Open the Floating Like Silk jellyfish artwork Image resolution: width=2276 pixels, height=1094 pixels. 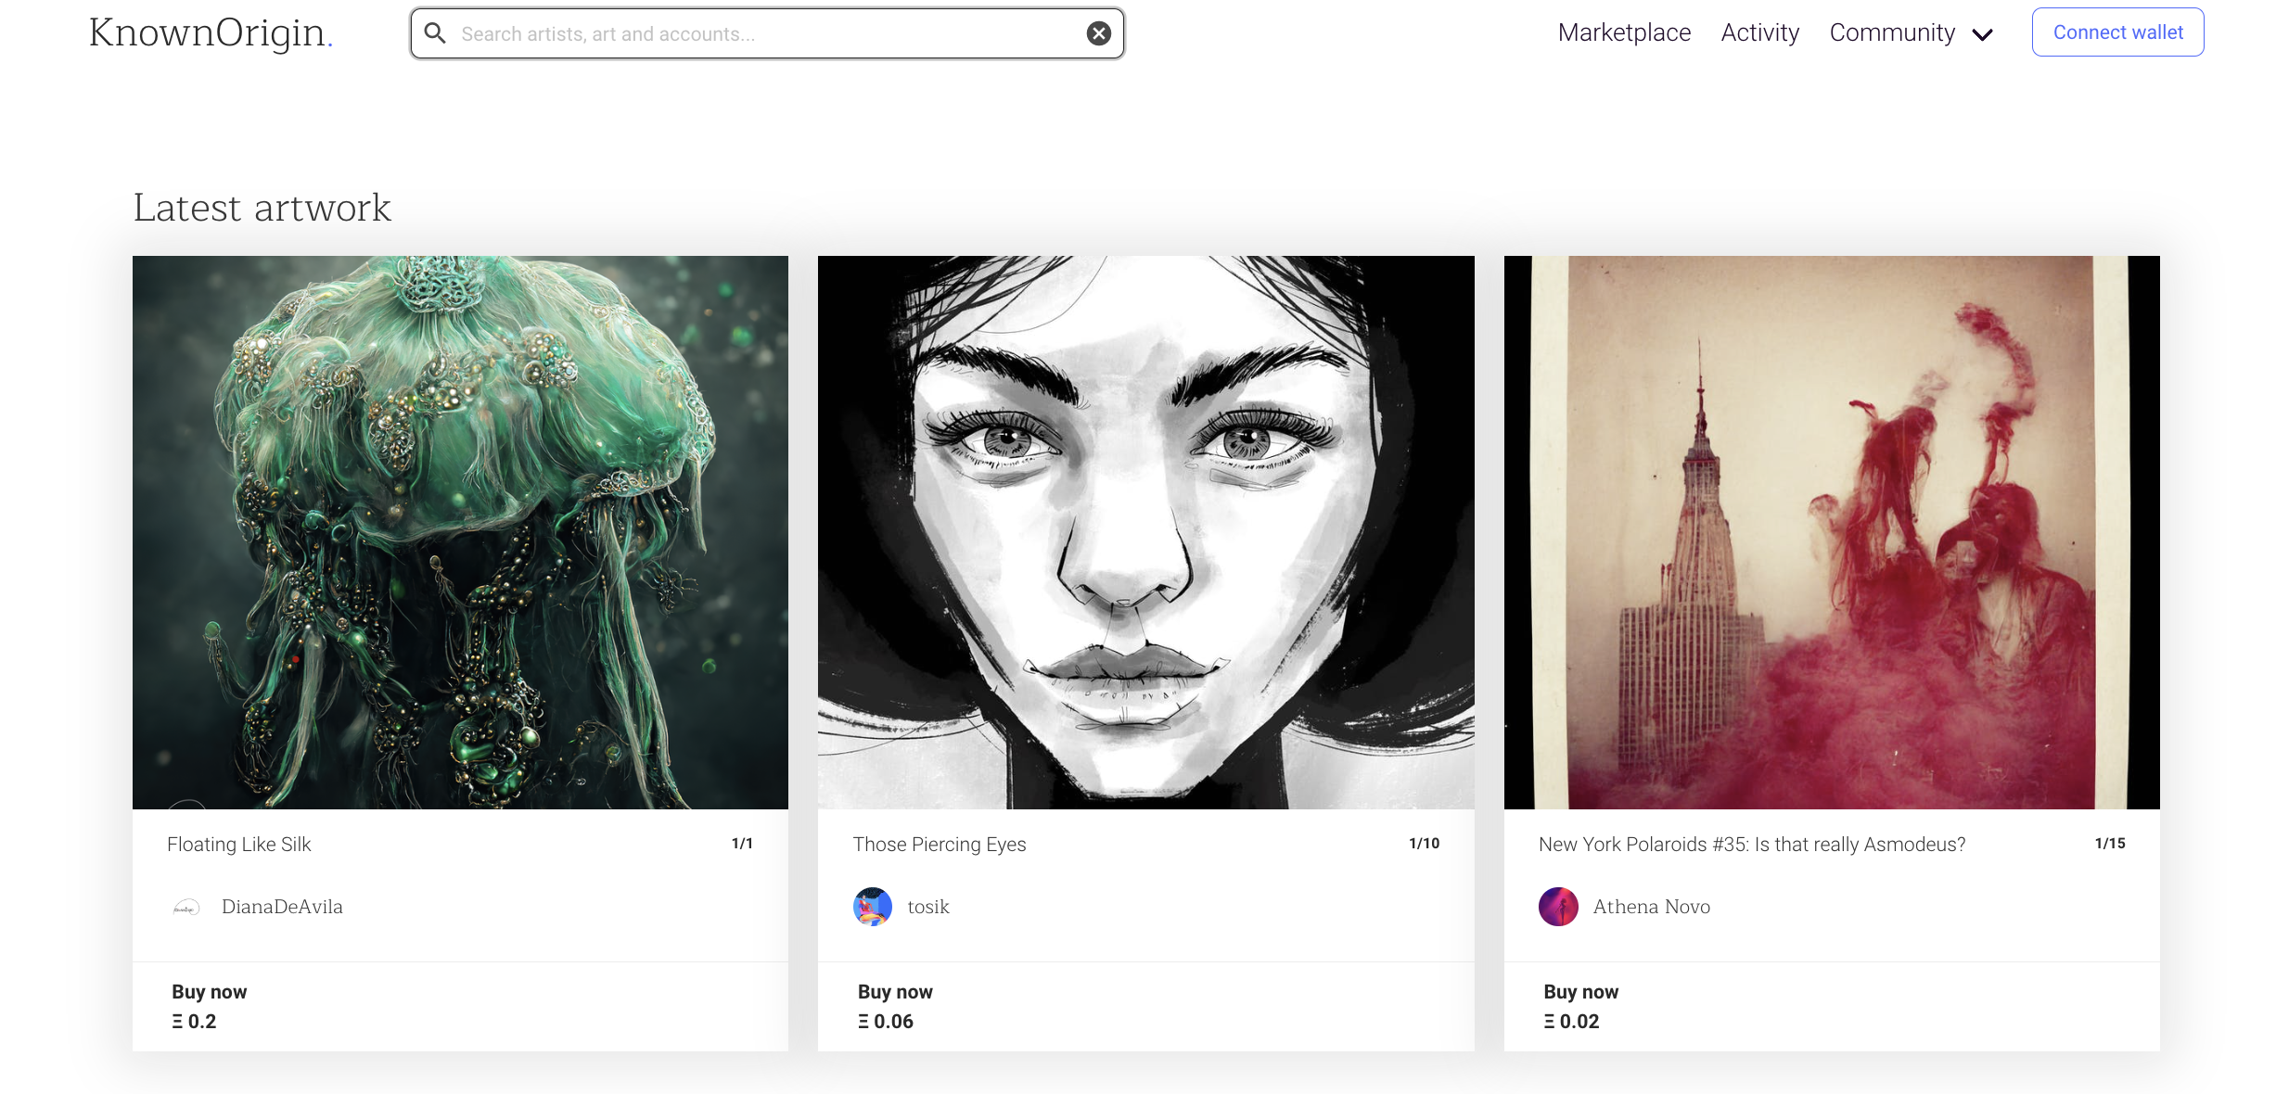tap(460, 532)
